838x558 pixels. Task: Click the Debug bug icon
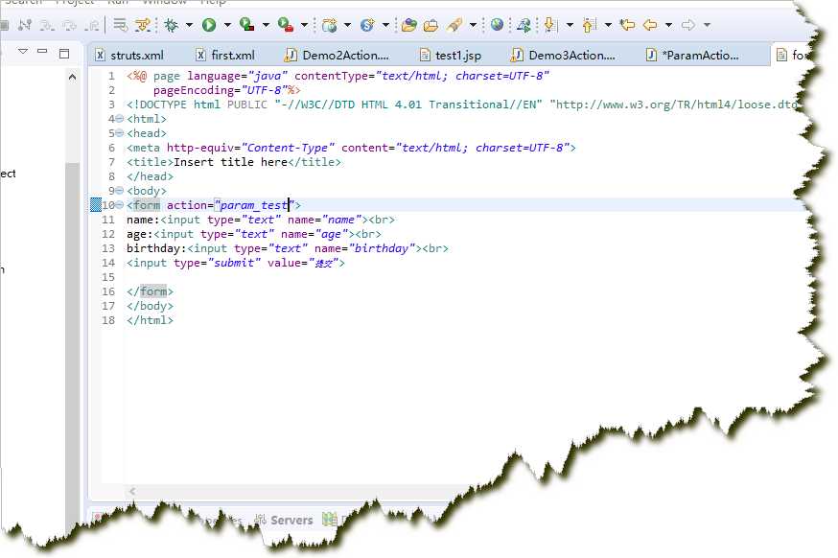[x=172, y=25]
